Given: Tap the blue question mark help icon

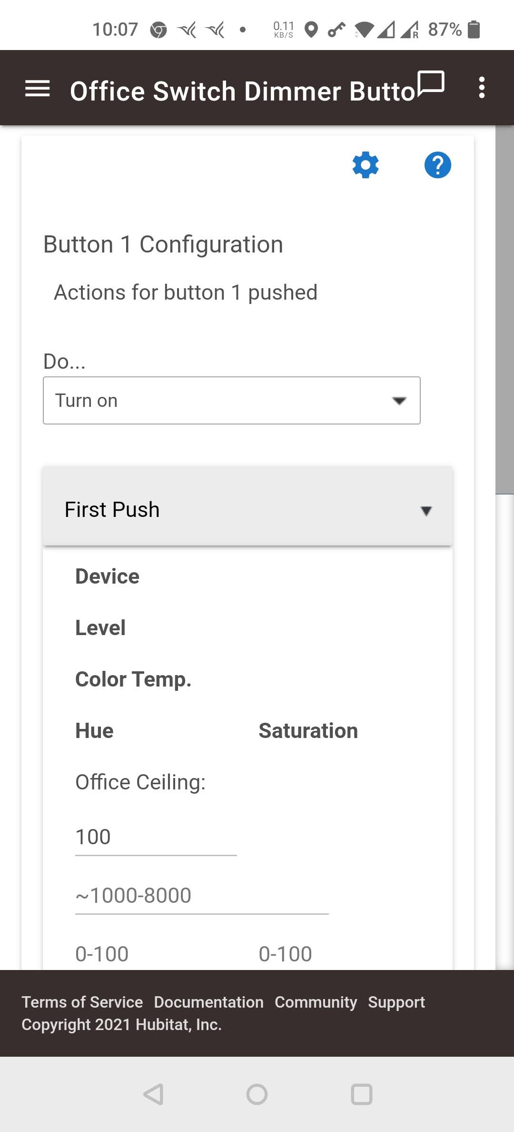Looking at the screenshot, I should pyautogui.click(x=437, y=165).
